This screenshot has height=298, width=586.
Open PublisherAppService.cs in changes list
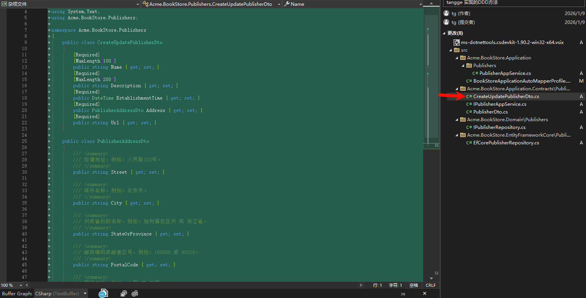click(505, 73)
